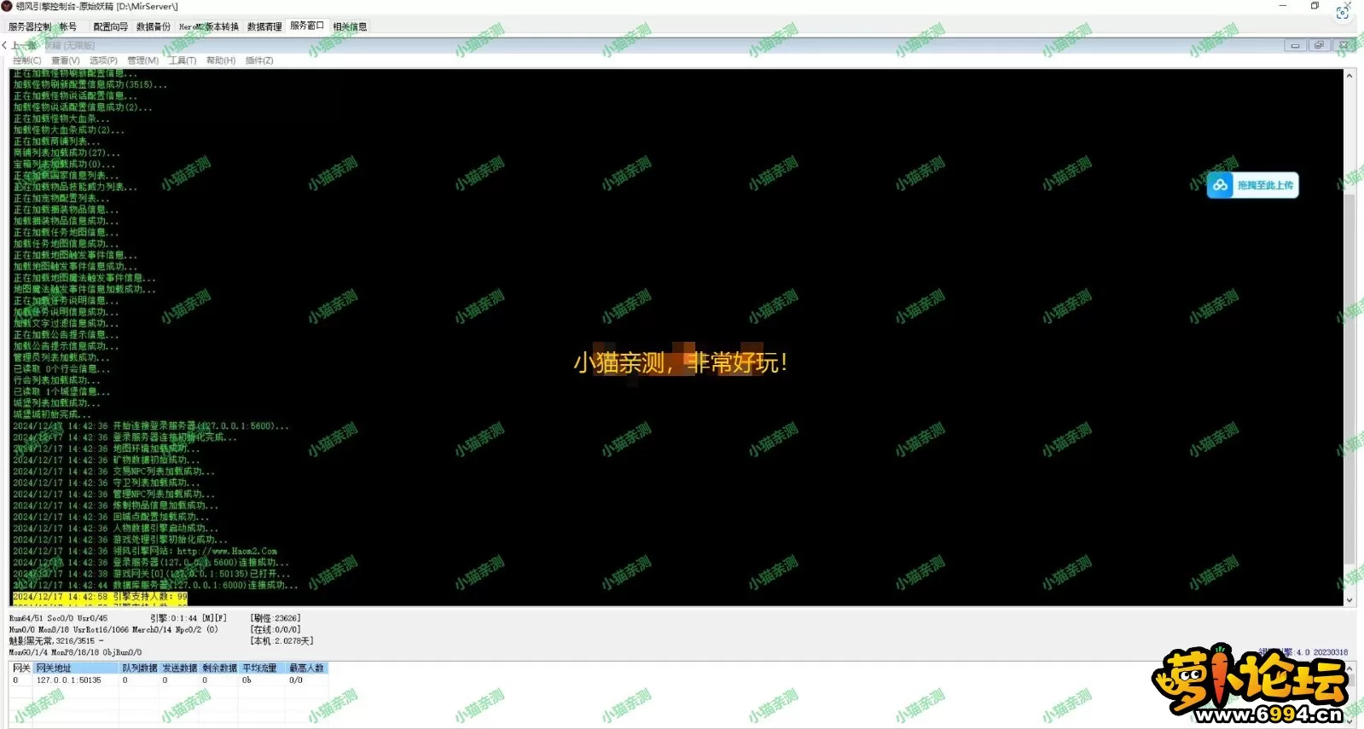This screenshot has height=729, width=1364.
Task: Open the 配置向导 tab
Action: [111, 26]
